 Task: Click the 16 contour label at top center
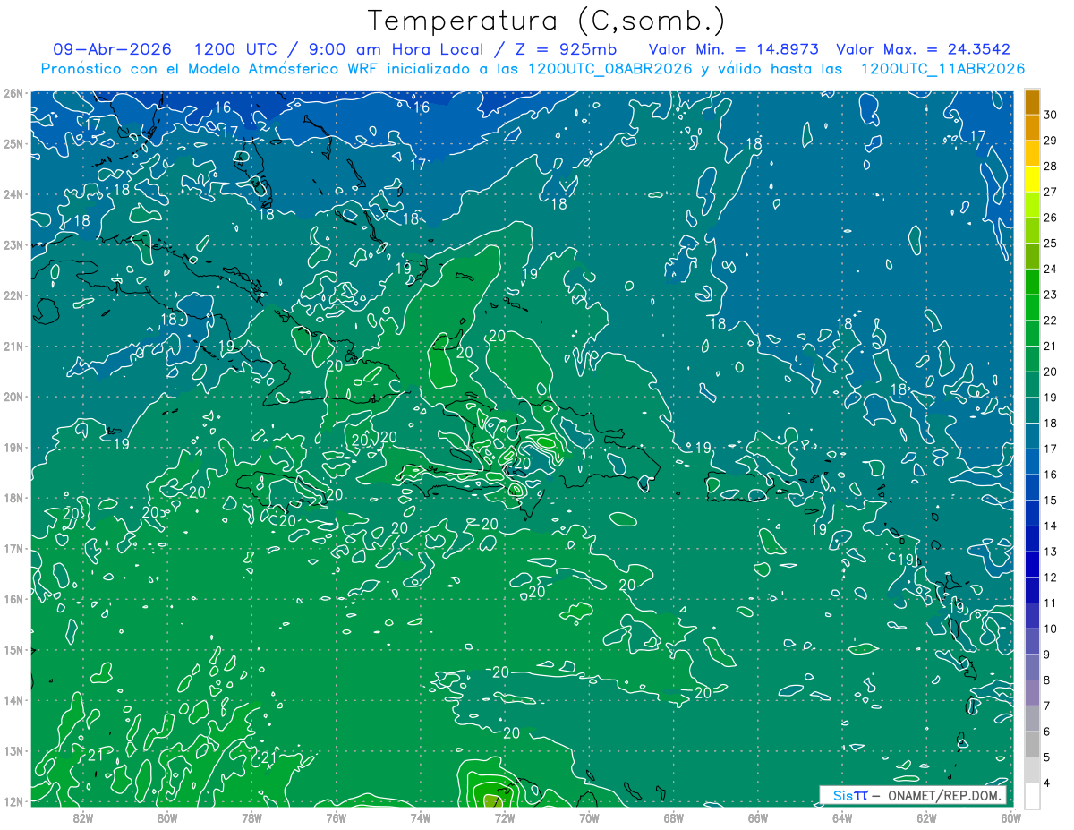[x=421, y=107]
